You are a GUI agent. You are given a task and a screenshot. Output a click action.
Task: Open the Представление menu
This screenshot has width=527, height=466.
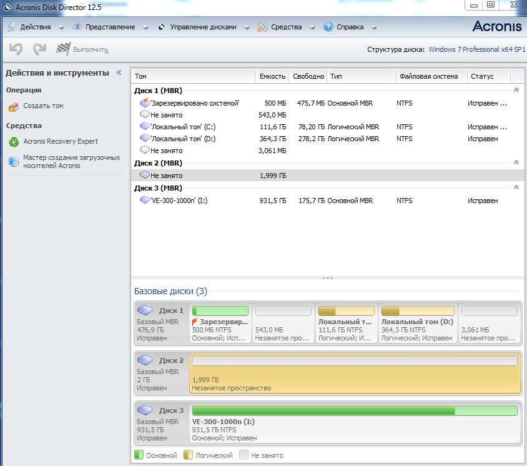coord(109,27)
